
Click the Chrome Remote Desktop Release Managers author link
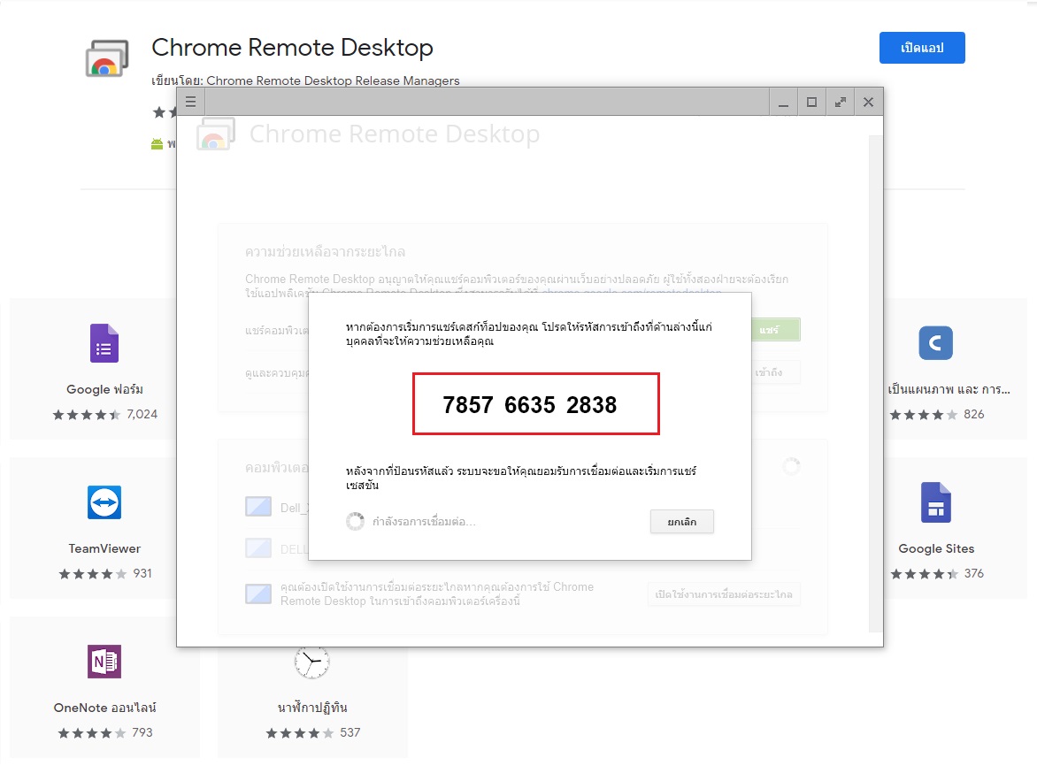[x=333, y=80]
